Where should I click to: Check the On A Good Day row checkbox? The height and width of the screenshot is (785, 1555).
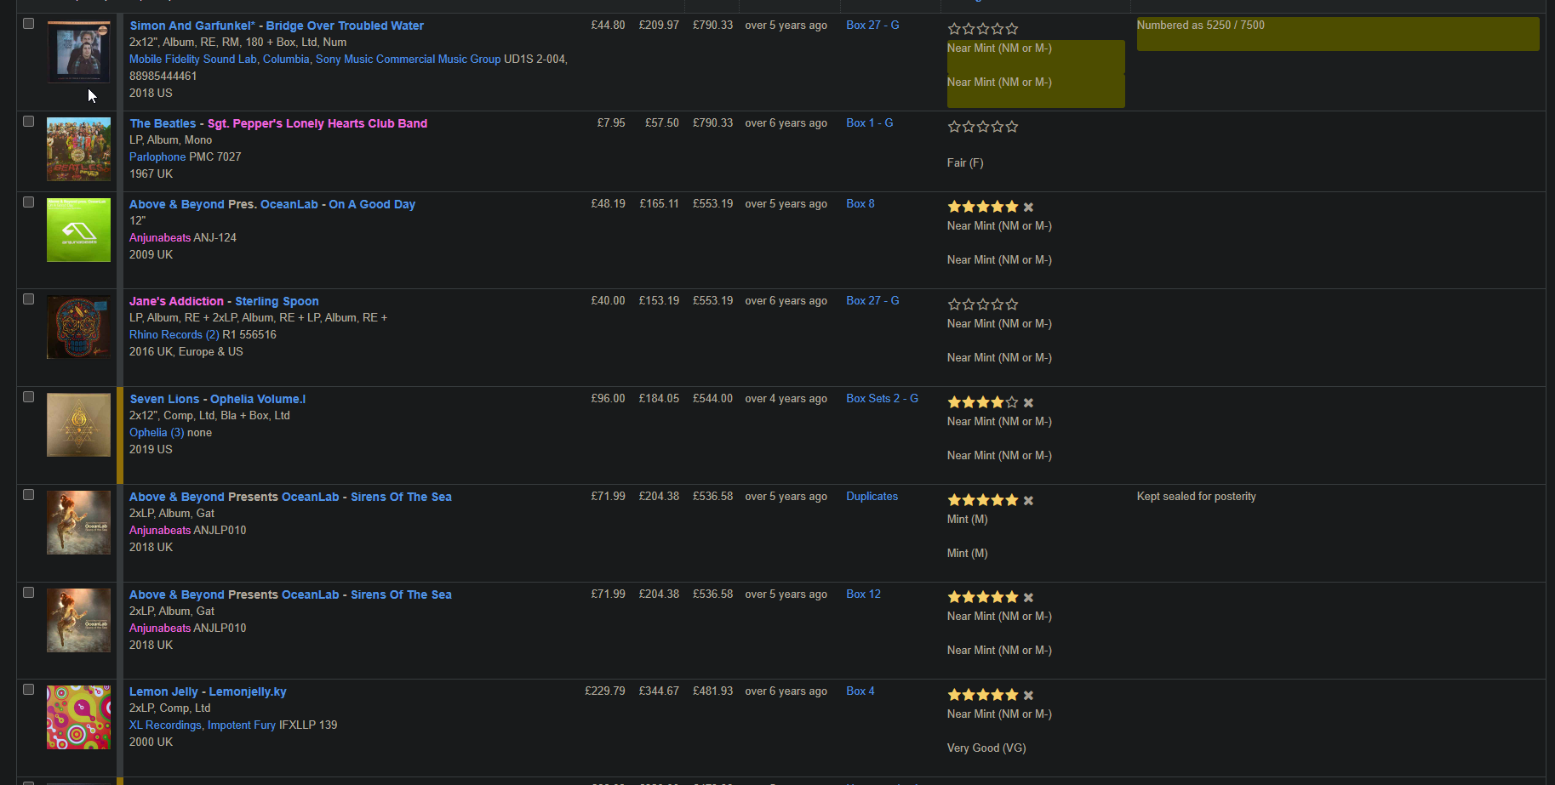[x=28, y=202]
